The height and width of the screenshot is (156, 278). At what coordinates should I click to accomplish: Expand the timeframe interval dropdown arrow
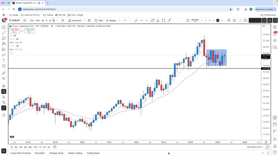57,20
